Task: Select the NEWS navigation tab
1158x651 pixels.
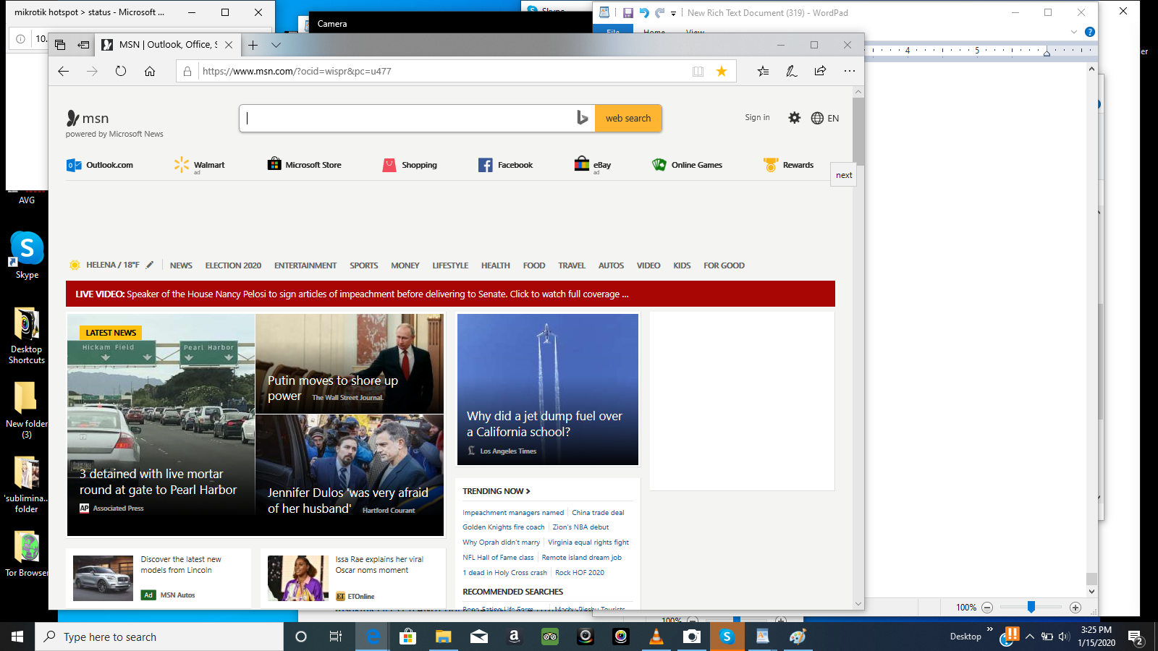Action: point(181,265)
